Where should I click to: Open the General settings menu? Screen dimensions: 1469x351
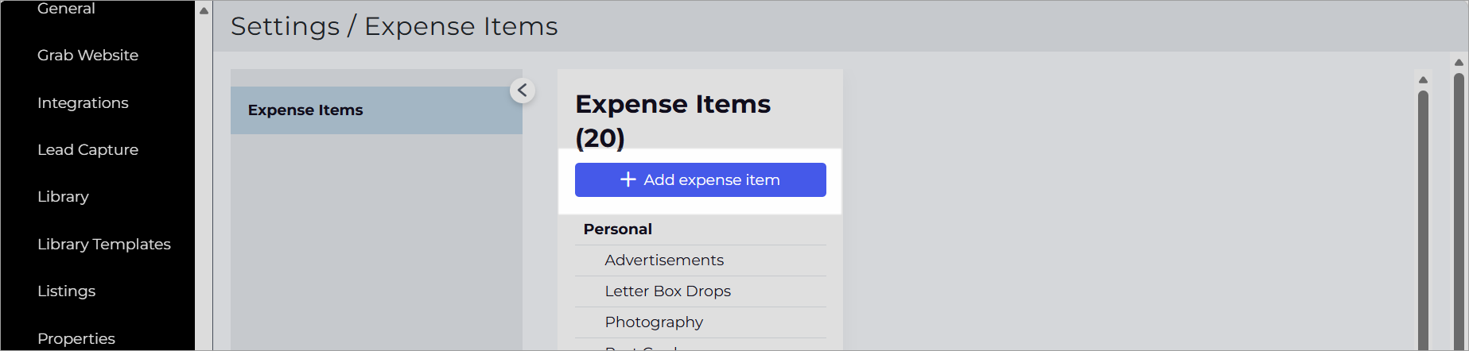point(66,9)
